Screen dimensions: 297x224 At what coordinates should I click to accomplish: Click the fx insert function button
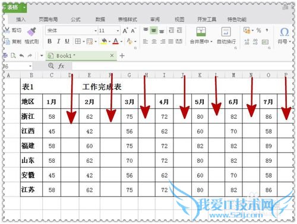tap(61, 66)
